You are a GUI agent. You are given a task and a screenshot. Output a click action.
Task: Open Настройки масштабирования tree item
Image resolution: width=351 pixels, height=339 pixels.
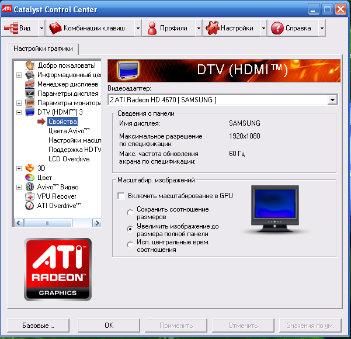(x=75, y=140)
